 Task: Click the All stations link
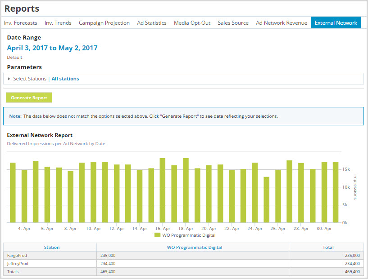pyautogui.click(x=65, y=78)
